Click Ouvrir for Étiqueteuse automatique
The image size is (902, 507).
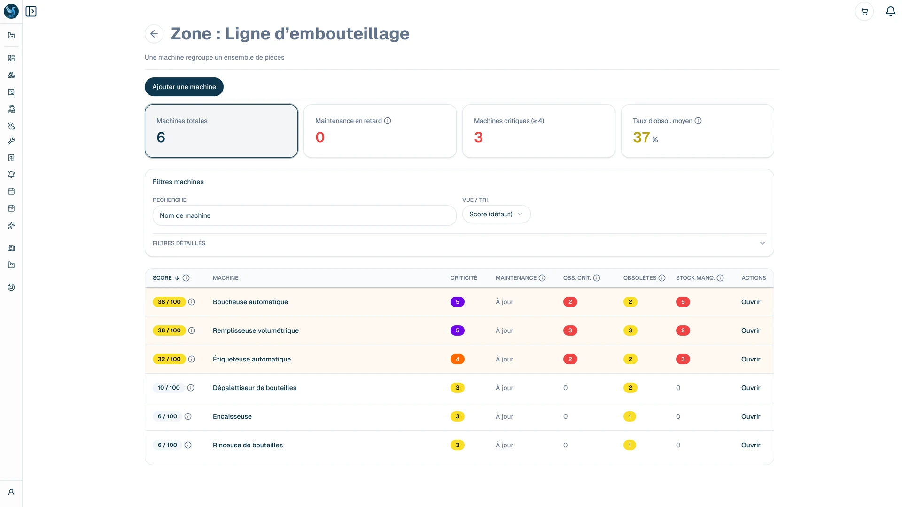pos(751,359)
